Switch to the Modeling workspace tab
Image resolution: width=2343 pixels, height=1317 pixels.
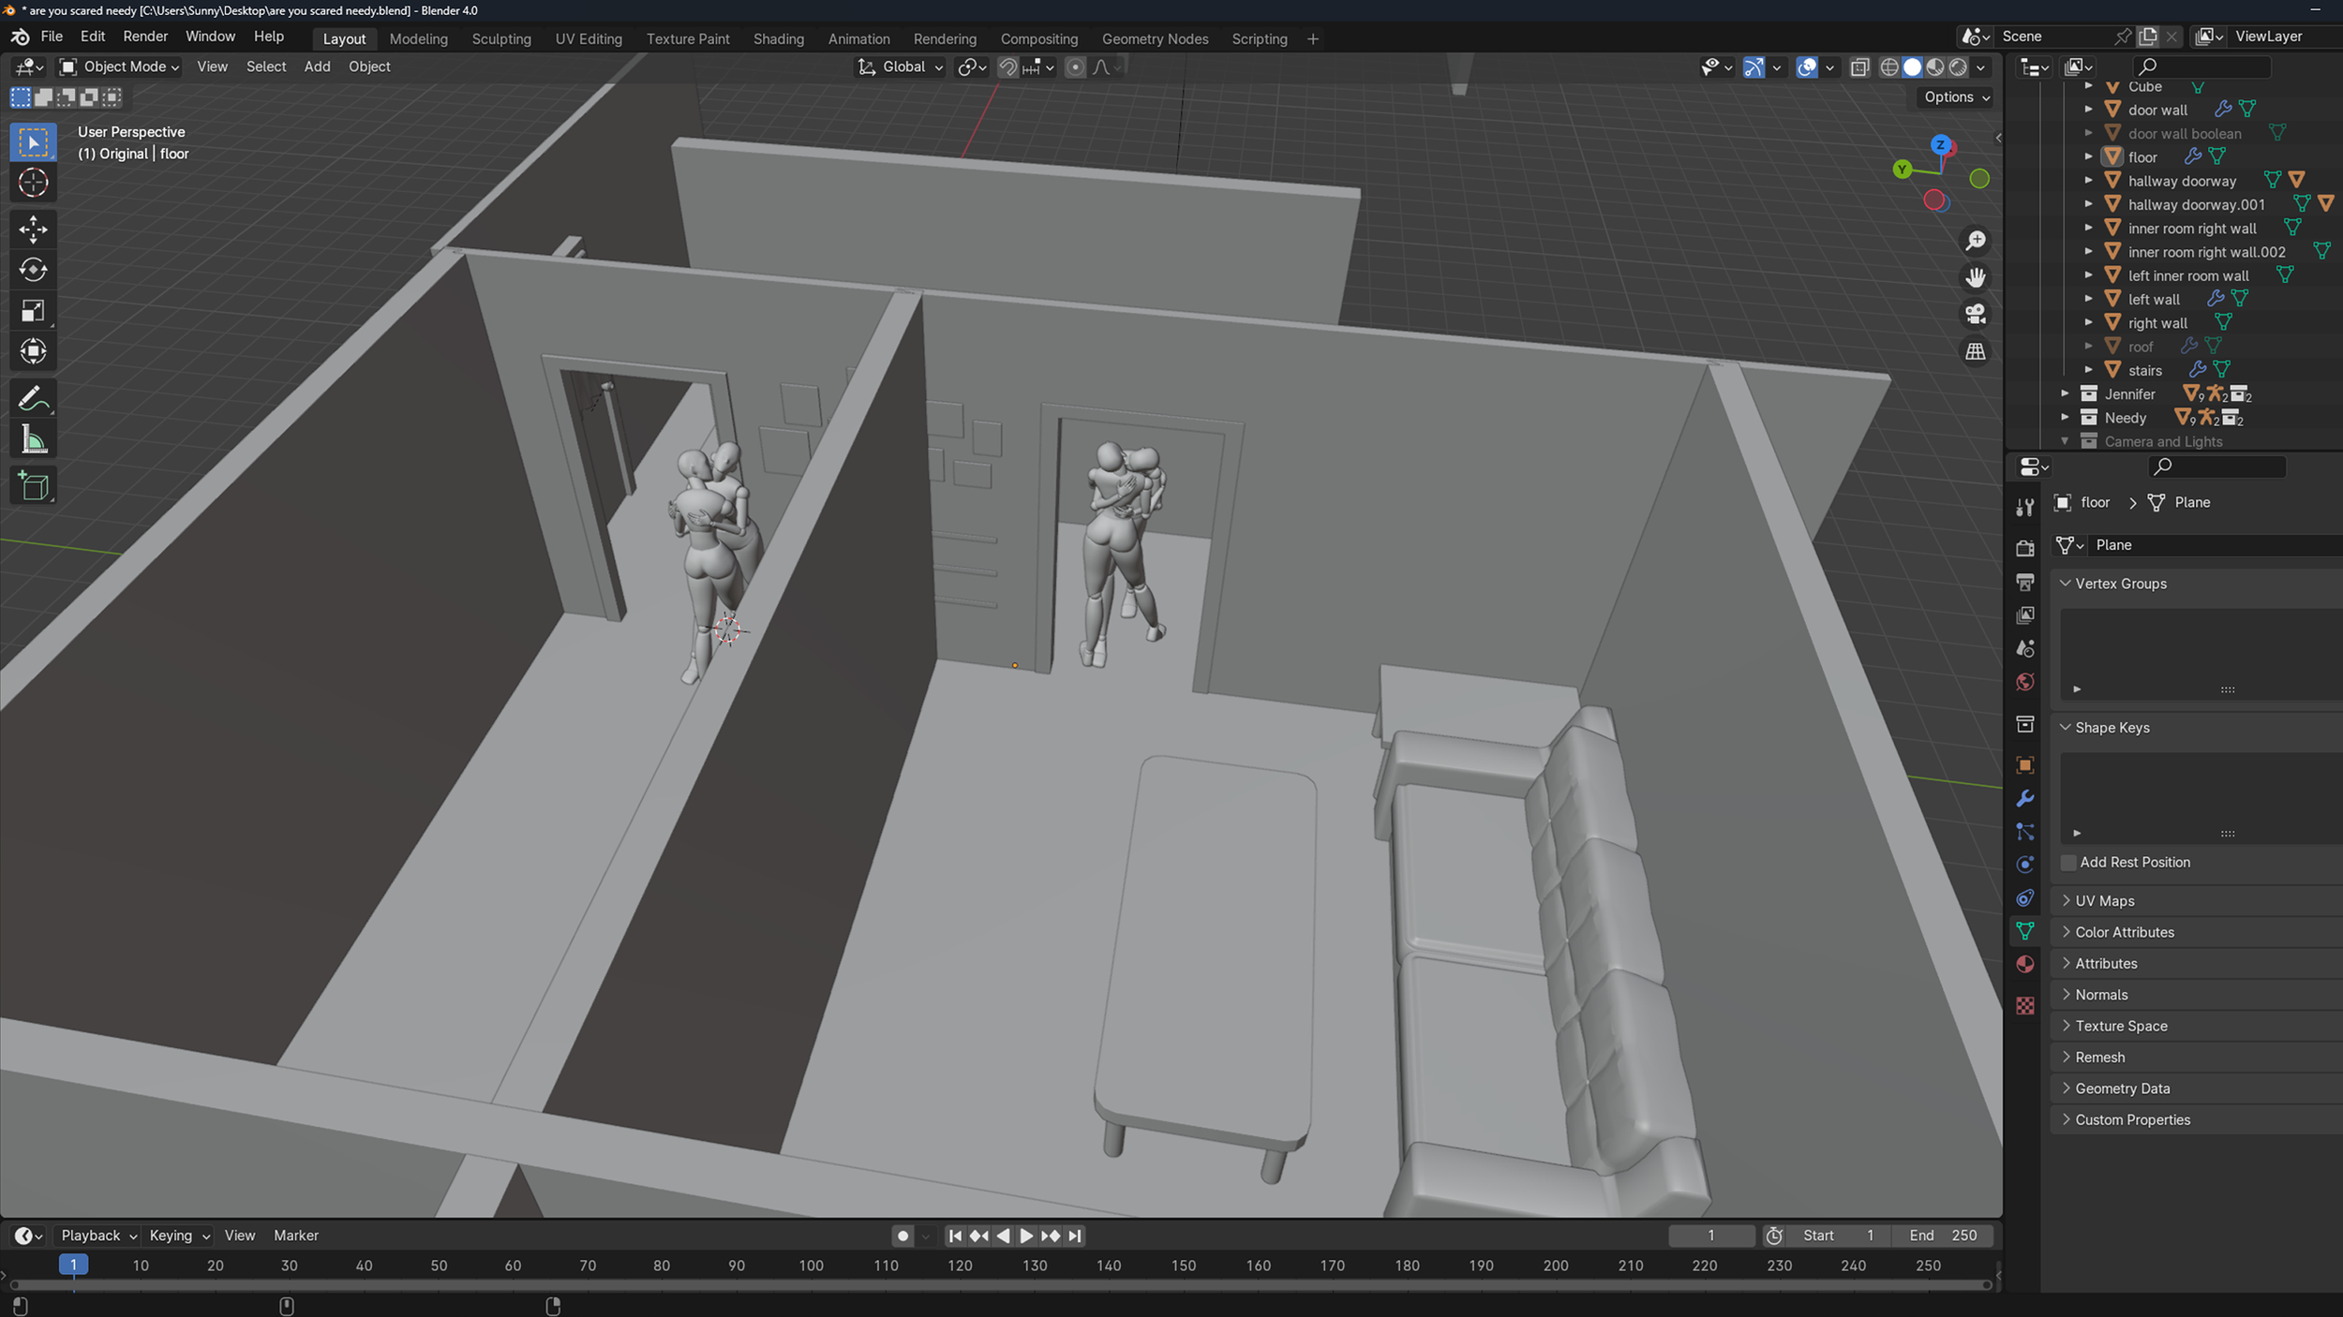419,39
